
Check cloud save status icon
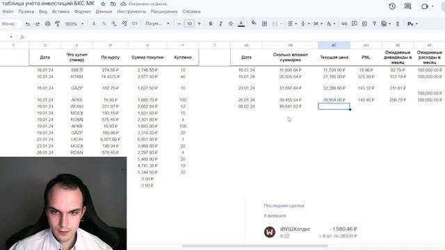pyautogui.click(x=123, y=4)
